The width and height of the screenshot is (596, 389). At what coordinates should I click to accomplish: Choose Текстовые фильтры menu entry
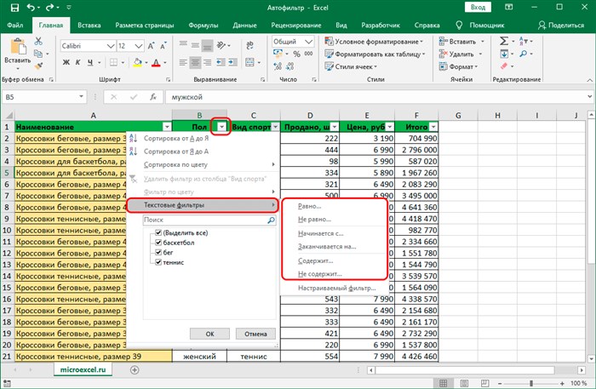point(203,205)
